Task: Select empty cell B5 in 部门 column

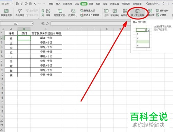Action: tap(24, 52)
